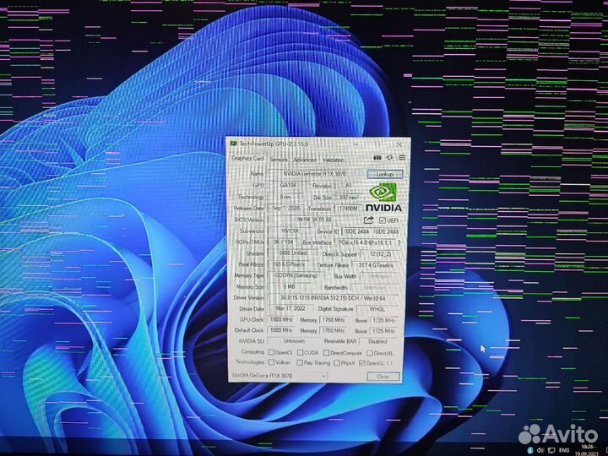Viewport: 608px width, 456px height.
Task: Toggle the PhysX checkbox
Action: point(337,363)
